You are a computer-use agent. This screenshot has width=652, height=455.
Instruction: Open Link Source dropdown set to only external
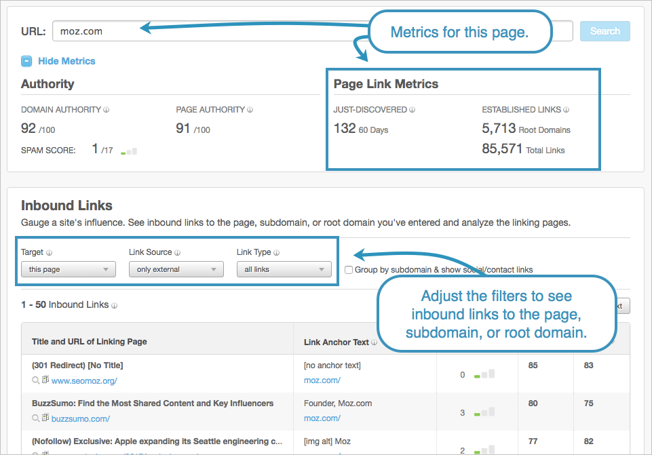176,269
